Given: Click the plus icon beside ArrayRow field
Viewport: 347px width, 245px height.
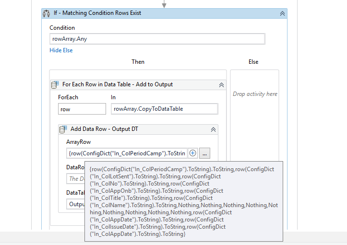Looking at the screenshot, I should click(x=193, y=153).
